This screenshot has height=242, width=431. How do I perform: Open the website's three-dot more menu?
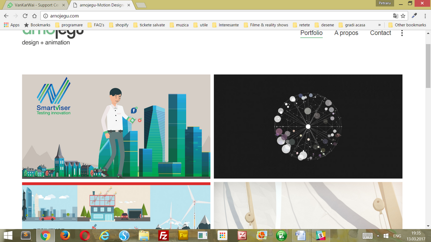coord(402,33)
